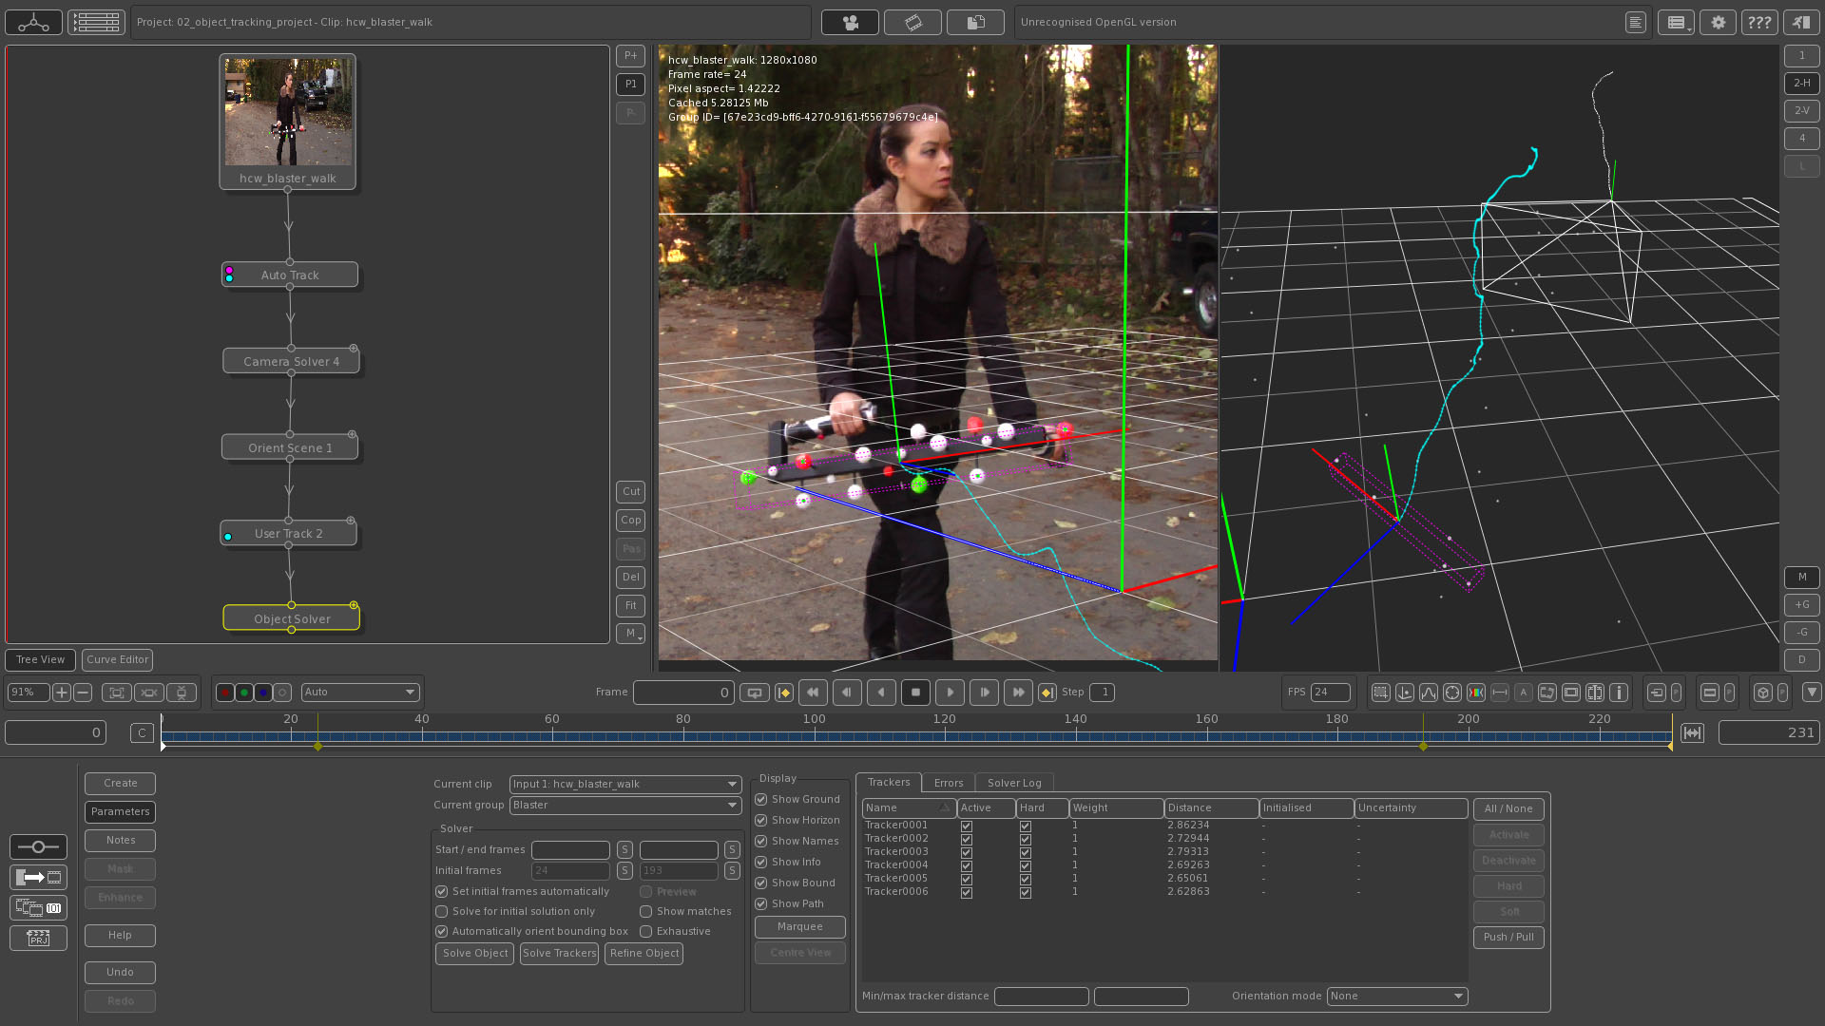The image size is (1825, 1026).
Task: Click the Solve Object button
Action: (475, 952)
